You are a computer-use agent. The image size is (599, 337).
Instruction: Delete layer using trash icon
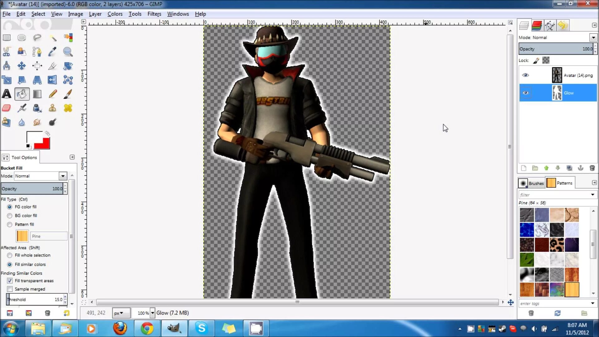tap(592, 168)
